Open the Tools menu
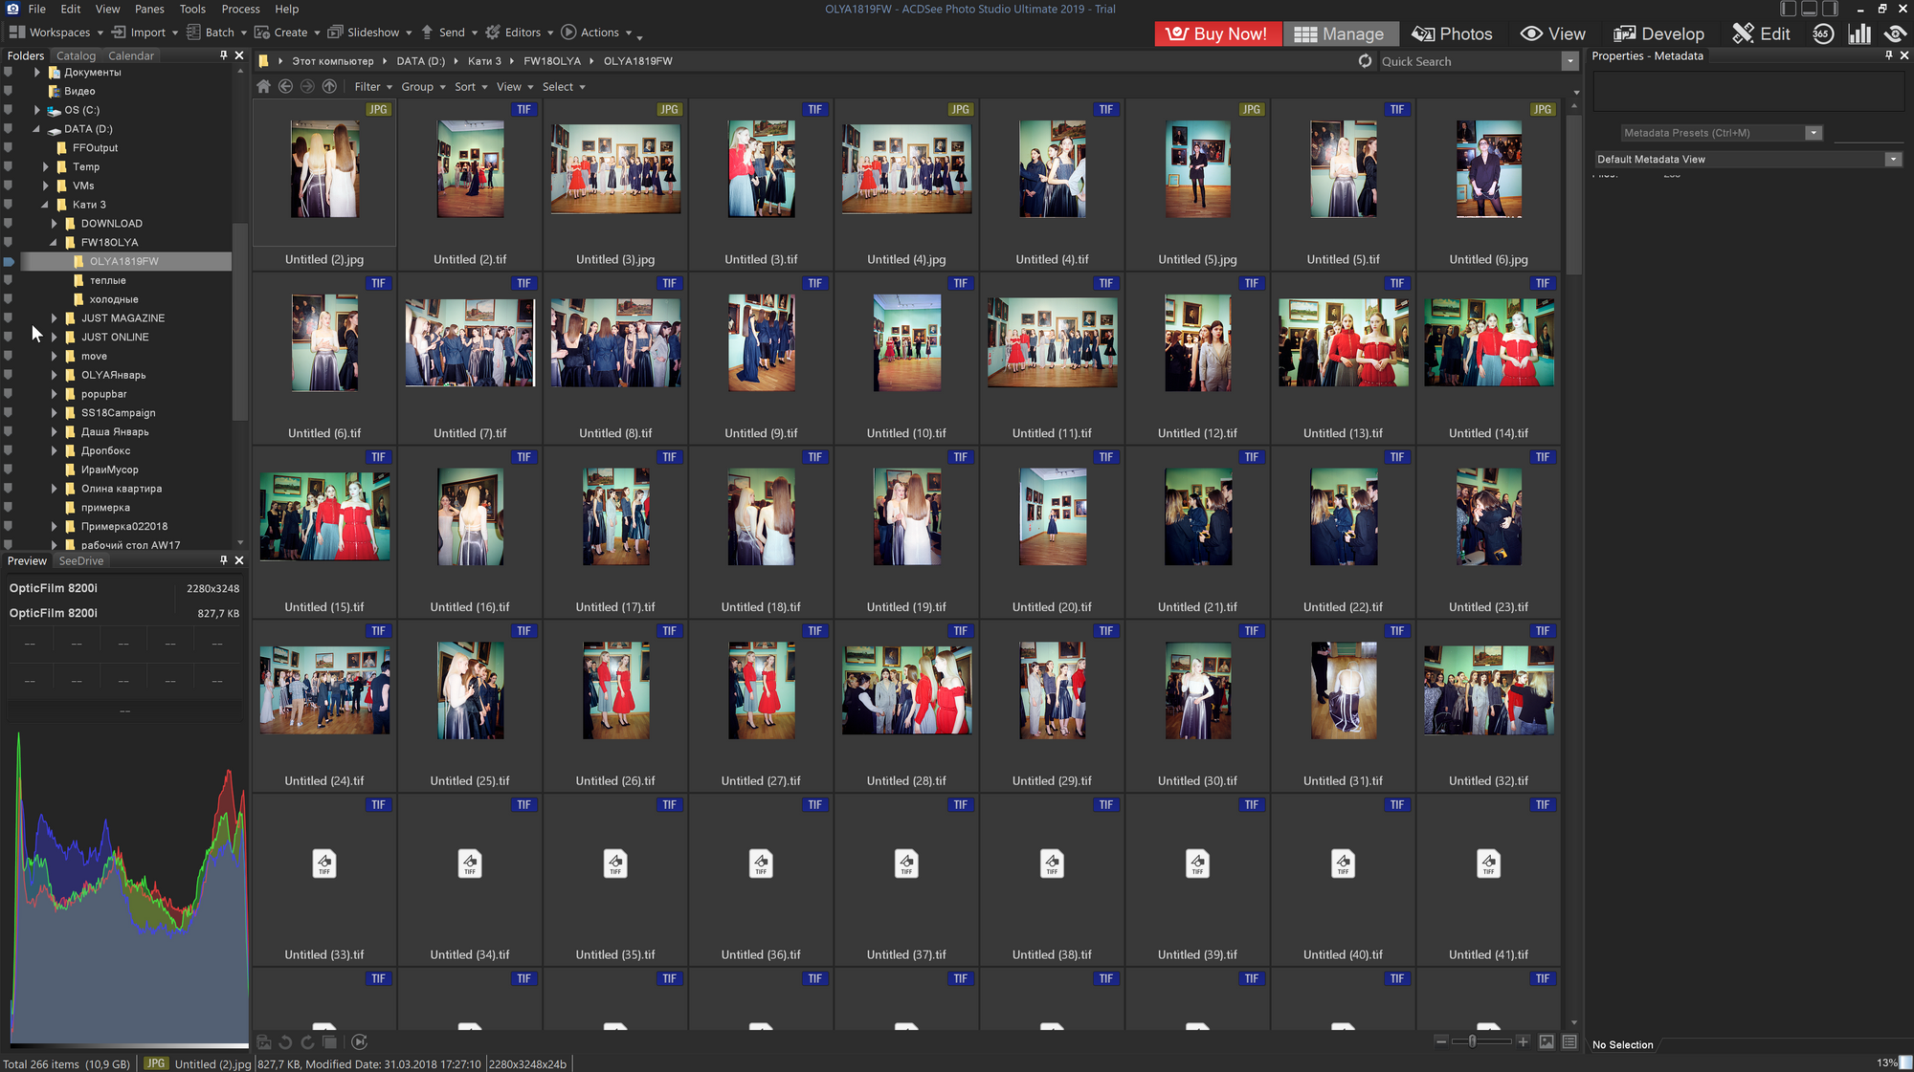The height and width of the screenshot is (1072, 1914). (x=193, y=10)
